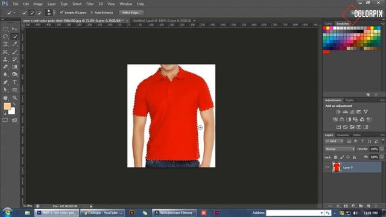Select the Lasso tool
The image size is (386, 217).
[x=5, y=36]
